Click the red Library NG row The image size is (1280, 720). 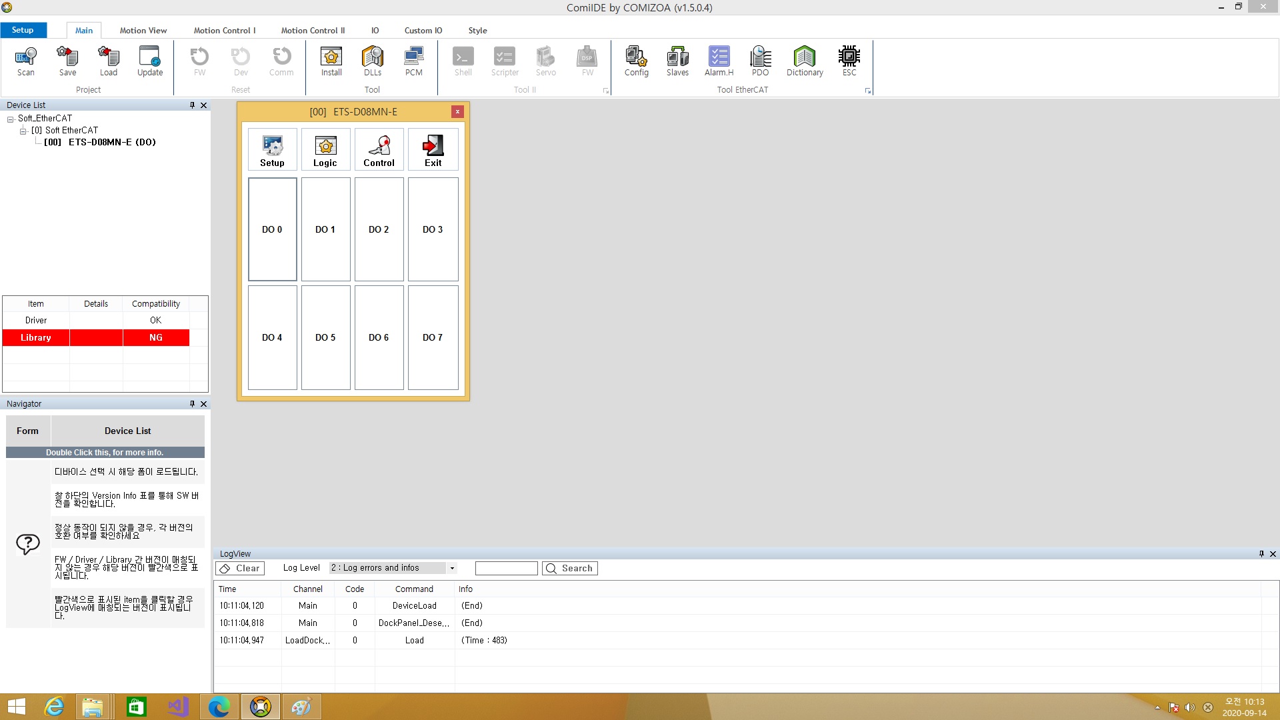click(x=96, y=337)
